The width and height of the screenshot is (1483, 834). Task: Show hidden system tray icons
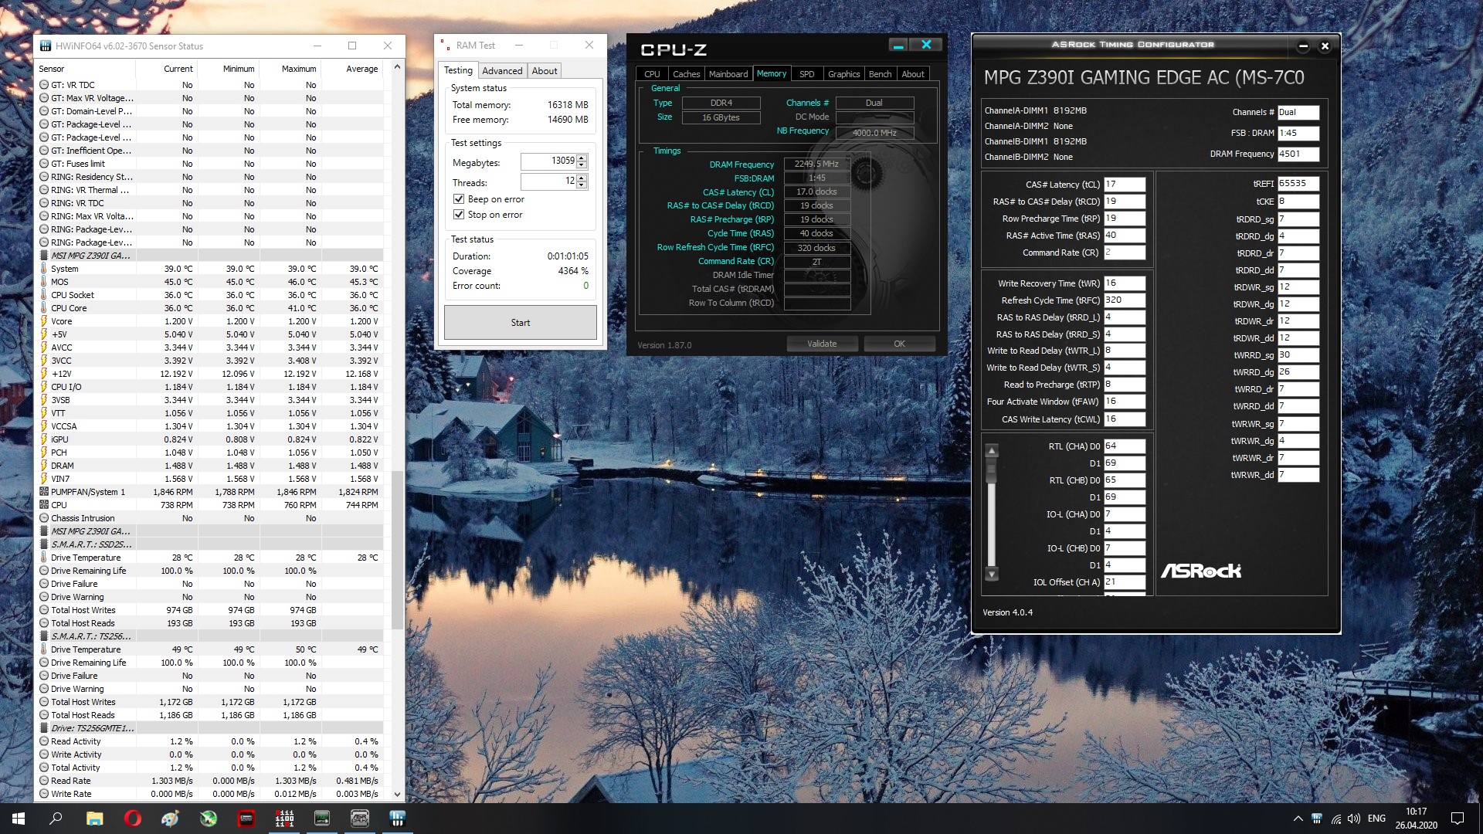1298,819
